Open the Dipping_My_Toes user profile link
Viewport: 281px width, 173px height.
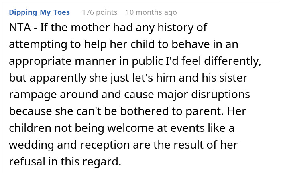tap(39, 12)
